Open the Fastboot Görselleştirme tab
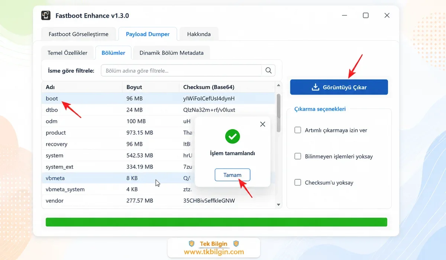Screen dimensions: 446x260 [x=78, y=34]
